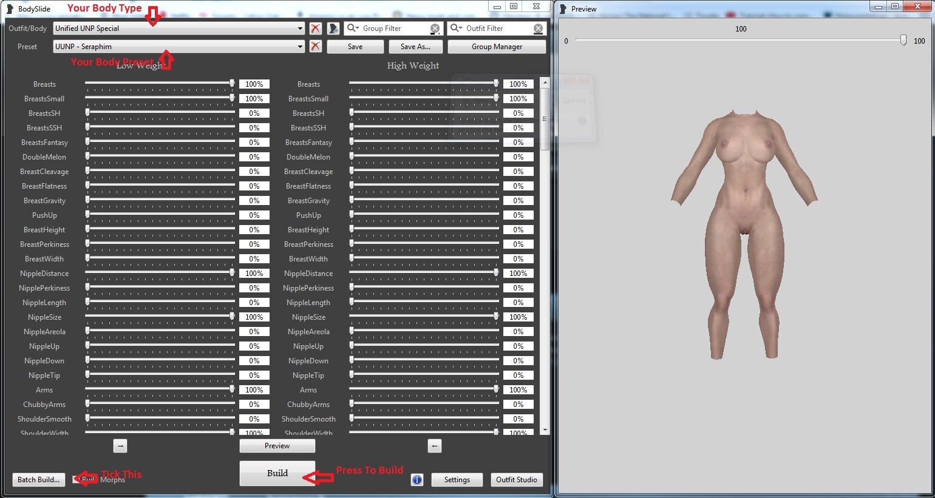Open the Group Filter magnifier menu

click(x=353, y=28)
